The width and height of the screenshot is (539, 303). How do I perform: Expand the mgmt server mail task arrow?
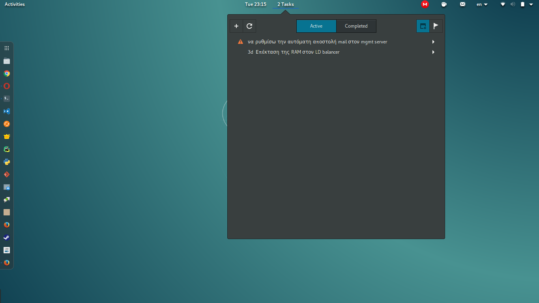(433, 42)
